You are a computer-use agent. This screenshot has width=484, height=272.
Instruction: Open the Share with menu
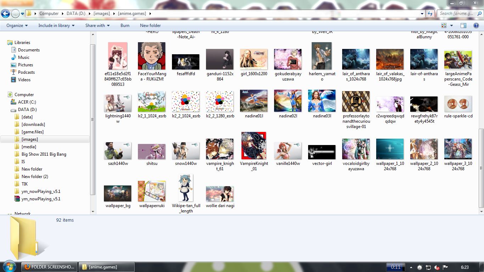coord(98,26)
